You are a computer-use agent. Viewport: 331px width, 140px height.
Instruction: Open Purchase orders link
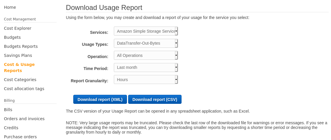[x=20, y=137]
